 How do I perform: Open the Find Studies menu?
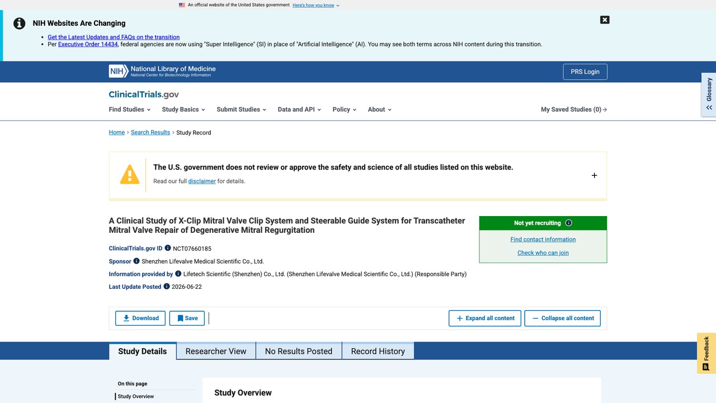[x=129, y=110]
